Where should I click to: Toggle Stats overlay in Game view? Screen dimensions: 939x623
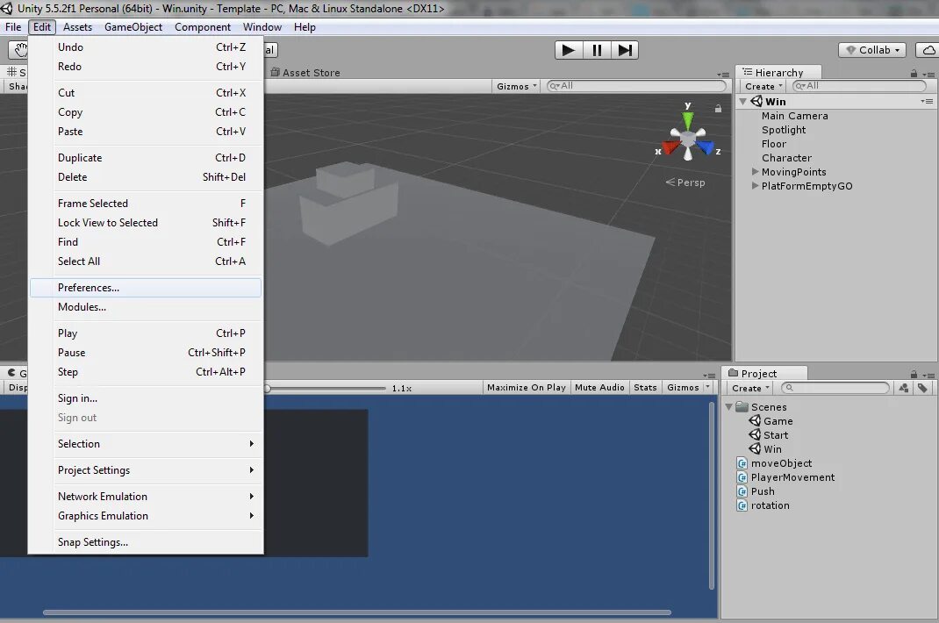coord(645,388)
